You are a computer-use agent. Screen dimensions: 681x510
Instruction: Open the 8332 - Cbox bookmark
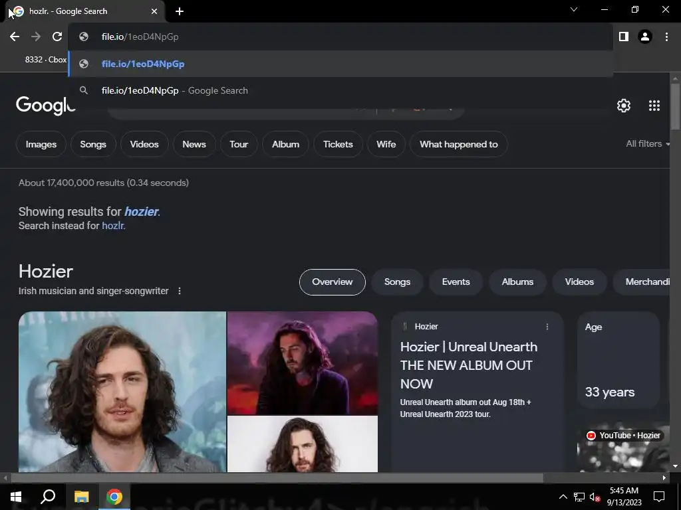pos(46,59)
